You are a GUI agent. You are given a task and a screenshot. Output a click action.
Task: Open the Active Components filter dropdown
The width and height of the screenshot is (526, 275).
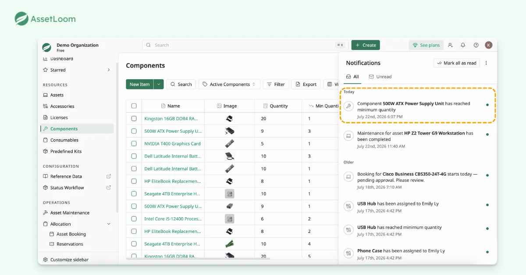[229, 84]
